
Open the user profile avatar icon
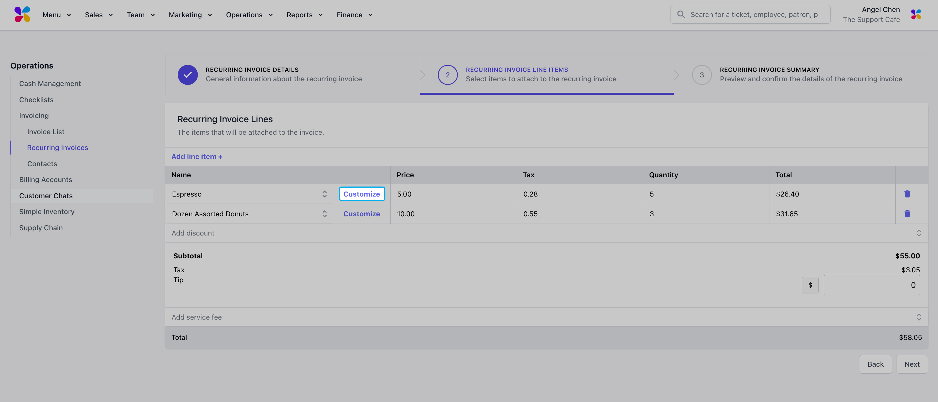(916, 14)
